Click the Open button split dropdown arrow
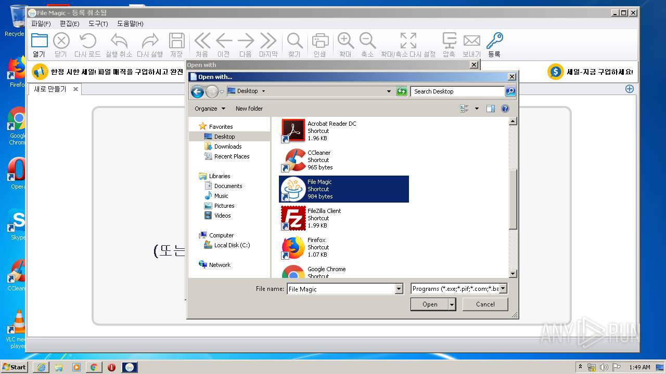 pyautogui.click(x=452, y=304)
